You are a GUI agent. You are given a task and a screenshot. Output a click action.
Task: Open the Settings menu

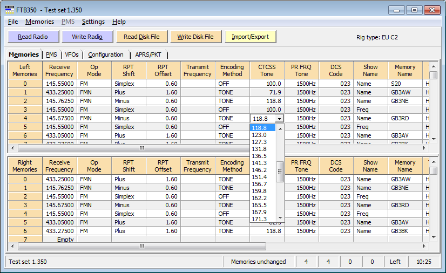tap(93, 22)
